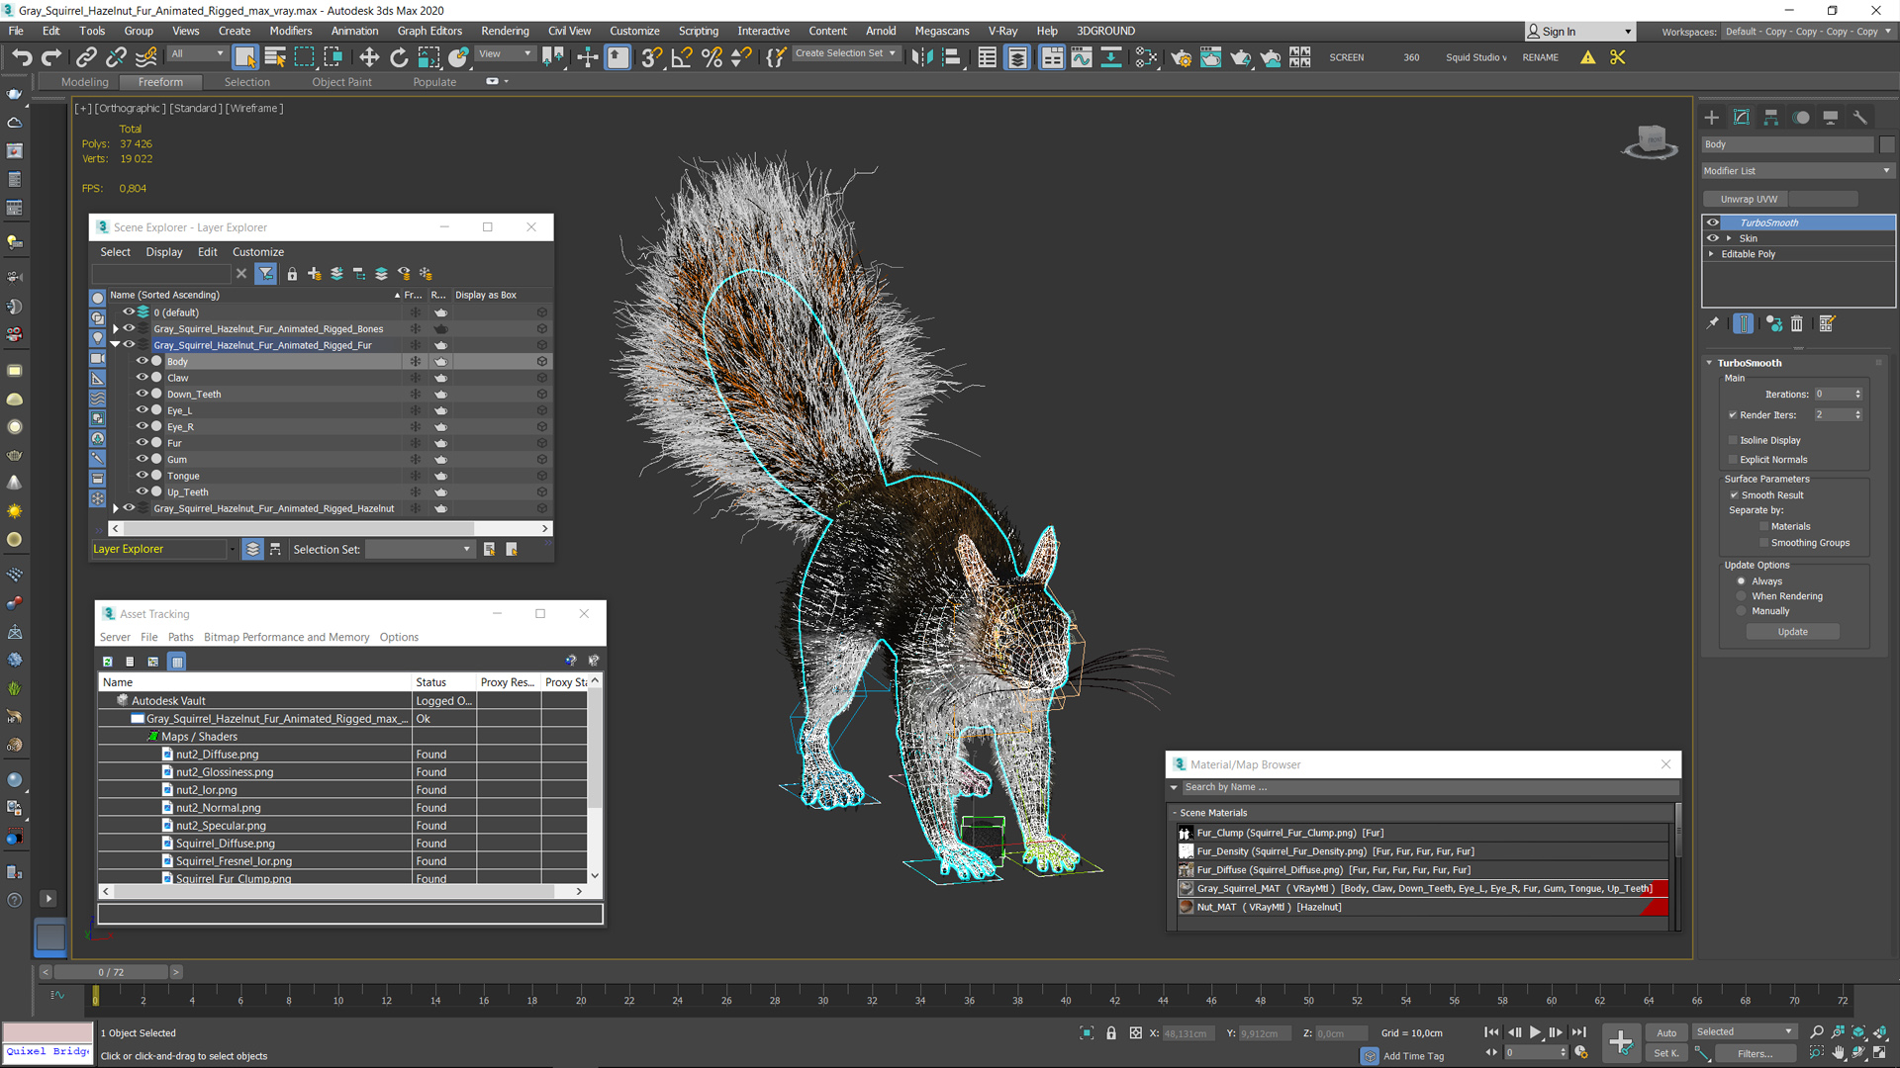The image size is (1900, 1068).
Task: Open the Curve Editor icon
Action: [1082, 57]
